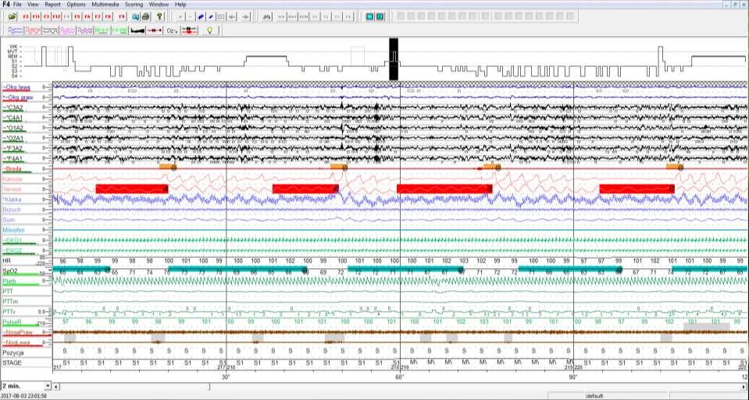Image resolution: width=749 pixels, height=400 pixels.
Task: Click the print preview icon
Action: click(136, 16)
